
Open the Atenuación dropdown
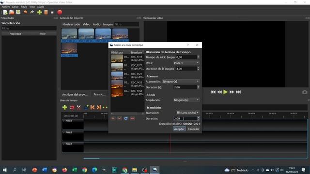click(181, 82)
